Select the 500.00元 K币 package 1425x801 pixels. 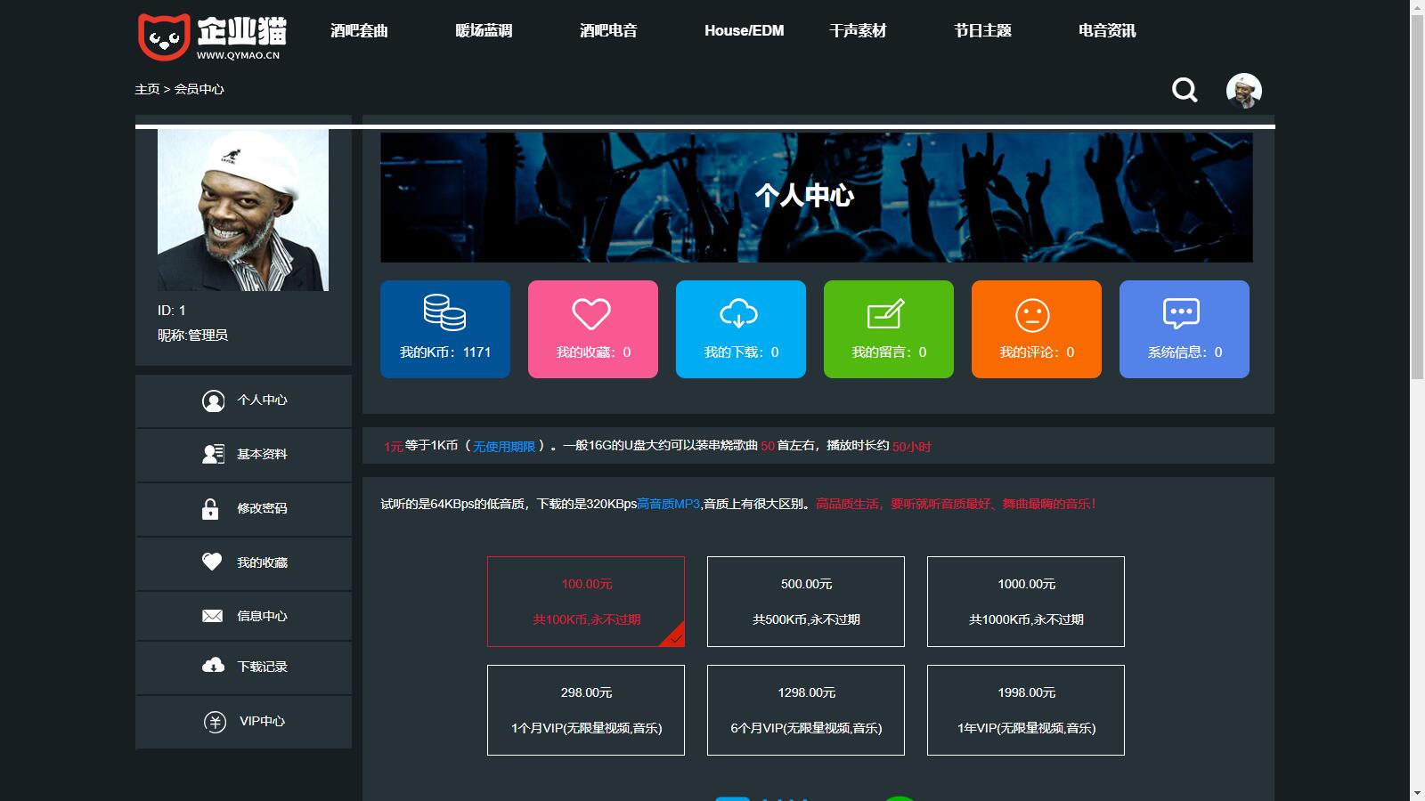click(806, 602)
